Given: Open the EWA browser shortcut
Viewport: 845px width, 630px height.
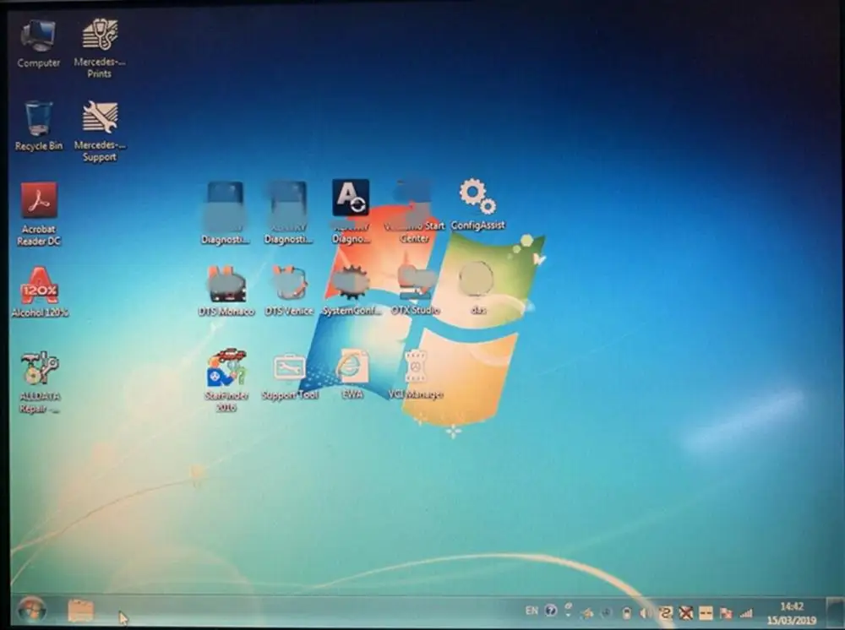Looking at the screenshot, I should [352, 374].
